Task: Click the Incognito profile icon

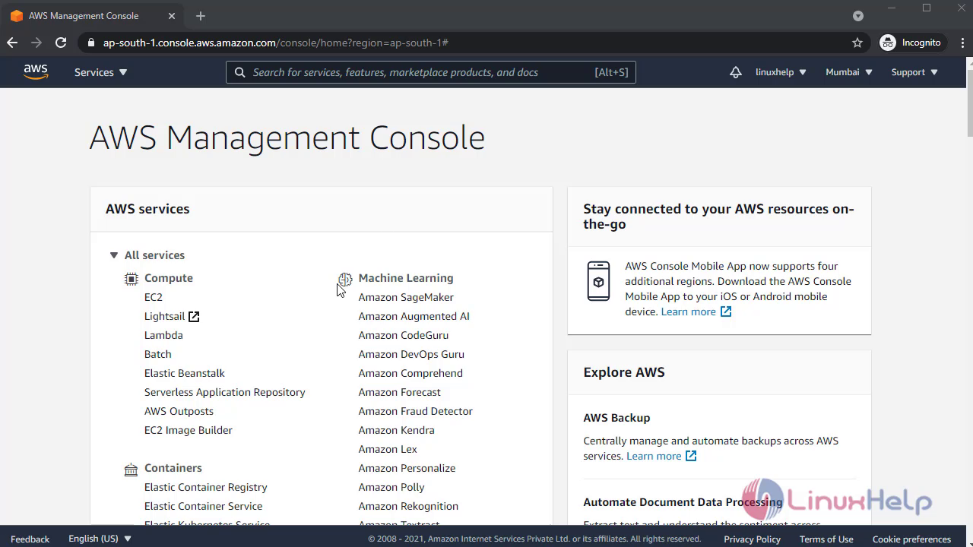Action: click(888, 43)
